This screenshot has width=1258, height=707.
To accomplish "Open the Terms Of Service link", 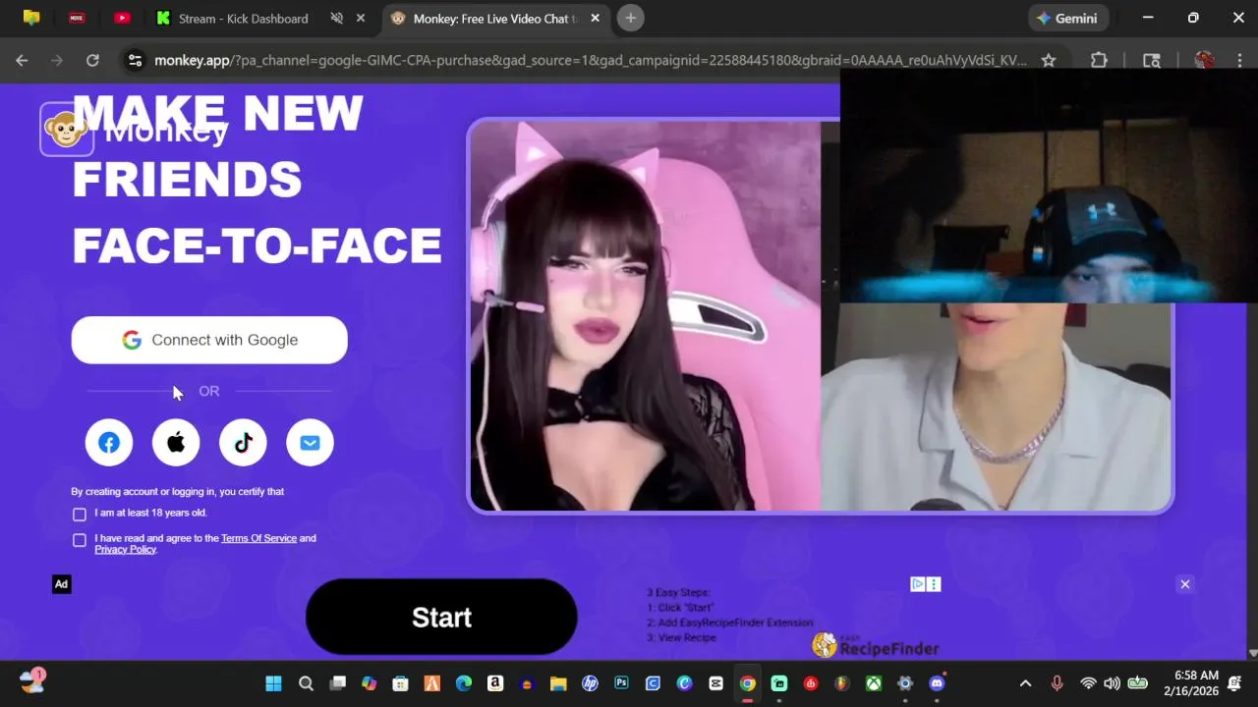I will (258, 538).
